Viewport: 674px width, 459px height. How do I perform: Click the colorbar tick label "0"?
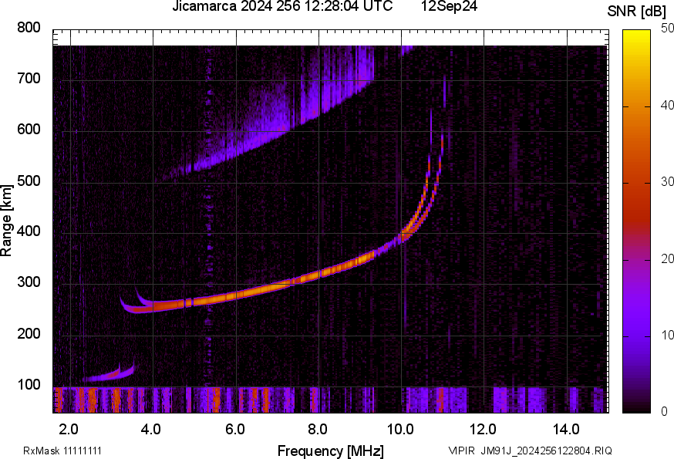(x=665, y=412)
